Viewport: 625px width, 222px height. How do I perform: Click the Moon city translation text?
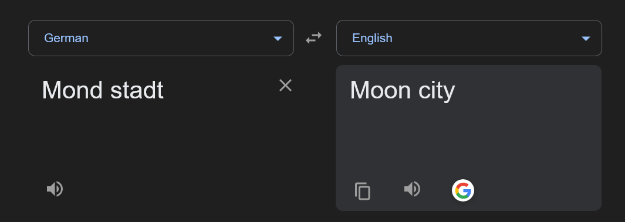402,90
